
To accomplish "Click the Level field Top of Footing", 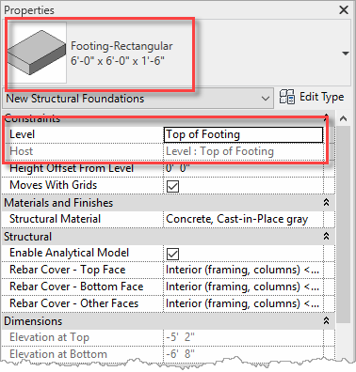I will (x=243, y=134).
